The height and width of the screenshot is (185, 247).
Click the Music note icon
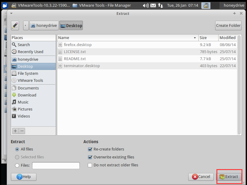pos(14,102)
